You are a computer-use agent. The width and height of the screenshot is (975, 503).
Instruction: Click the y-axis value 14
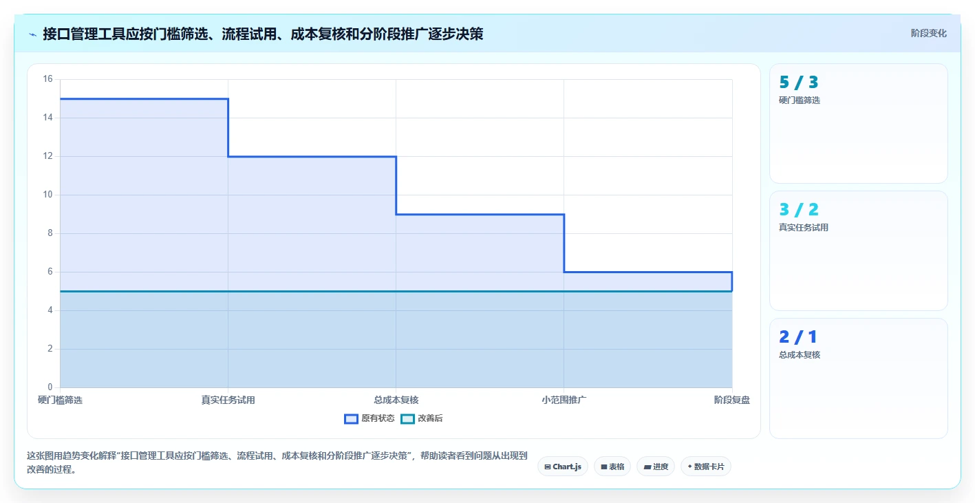point(47,118)
